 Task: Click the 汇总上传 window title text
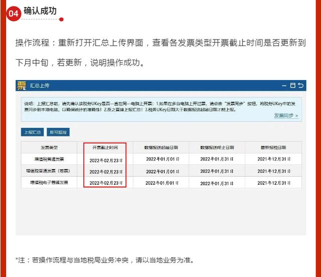click(x=40, y=86)
